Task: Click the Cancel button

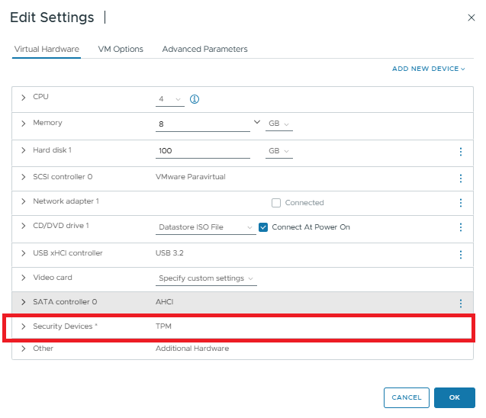Action: pyautogui.click(x=406, y=397)
